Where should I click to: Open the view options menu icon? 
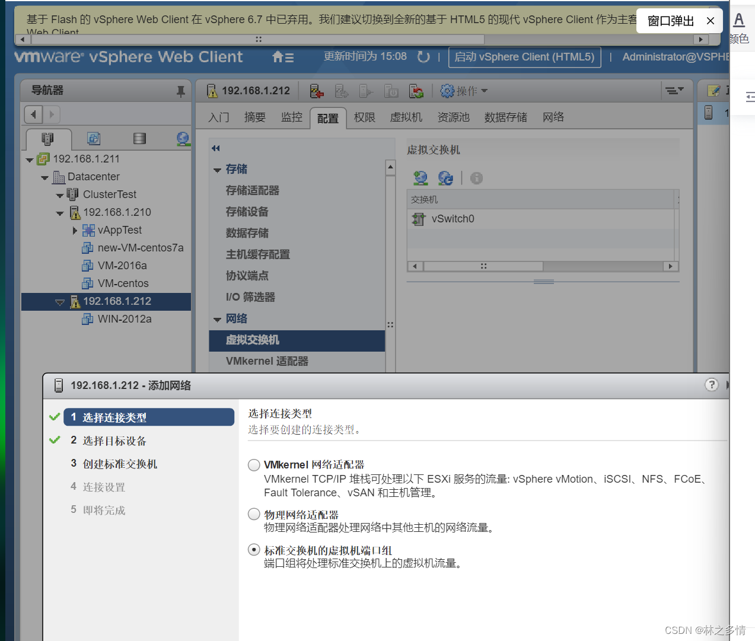tap(674, 91)
